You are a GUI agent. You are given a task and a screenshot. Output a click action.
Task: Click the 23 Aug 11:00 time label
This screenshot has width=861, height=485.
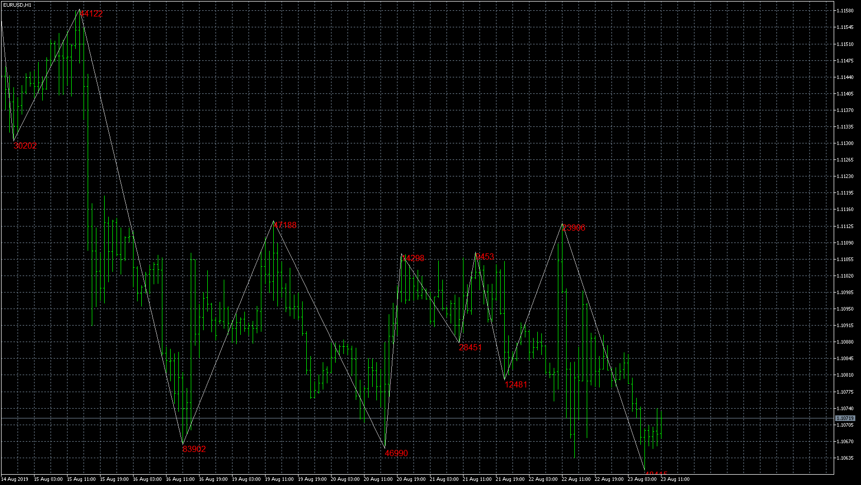coord(675,479)
